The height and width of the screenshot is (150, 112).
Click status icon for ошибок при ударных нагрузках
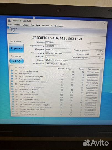(x=13, y=104)
